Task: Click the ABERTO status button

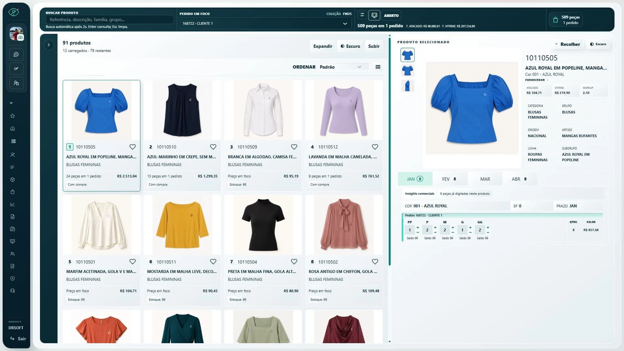Action: (x=391, y=15)
